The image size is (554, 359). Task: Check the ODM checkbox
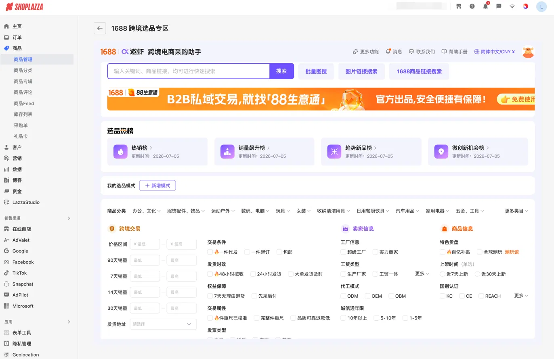pos(344,296)
